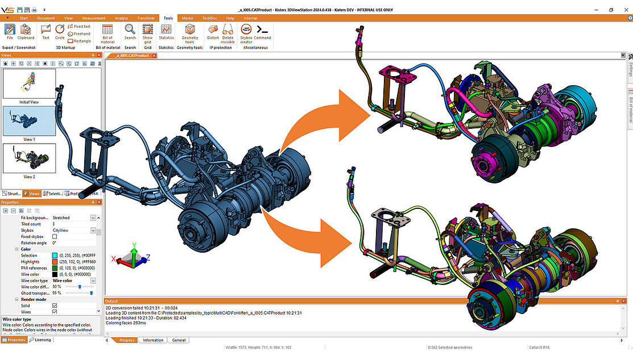Toggle the Show grid tool

tap(148, 33)
